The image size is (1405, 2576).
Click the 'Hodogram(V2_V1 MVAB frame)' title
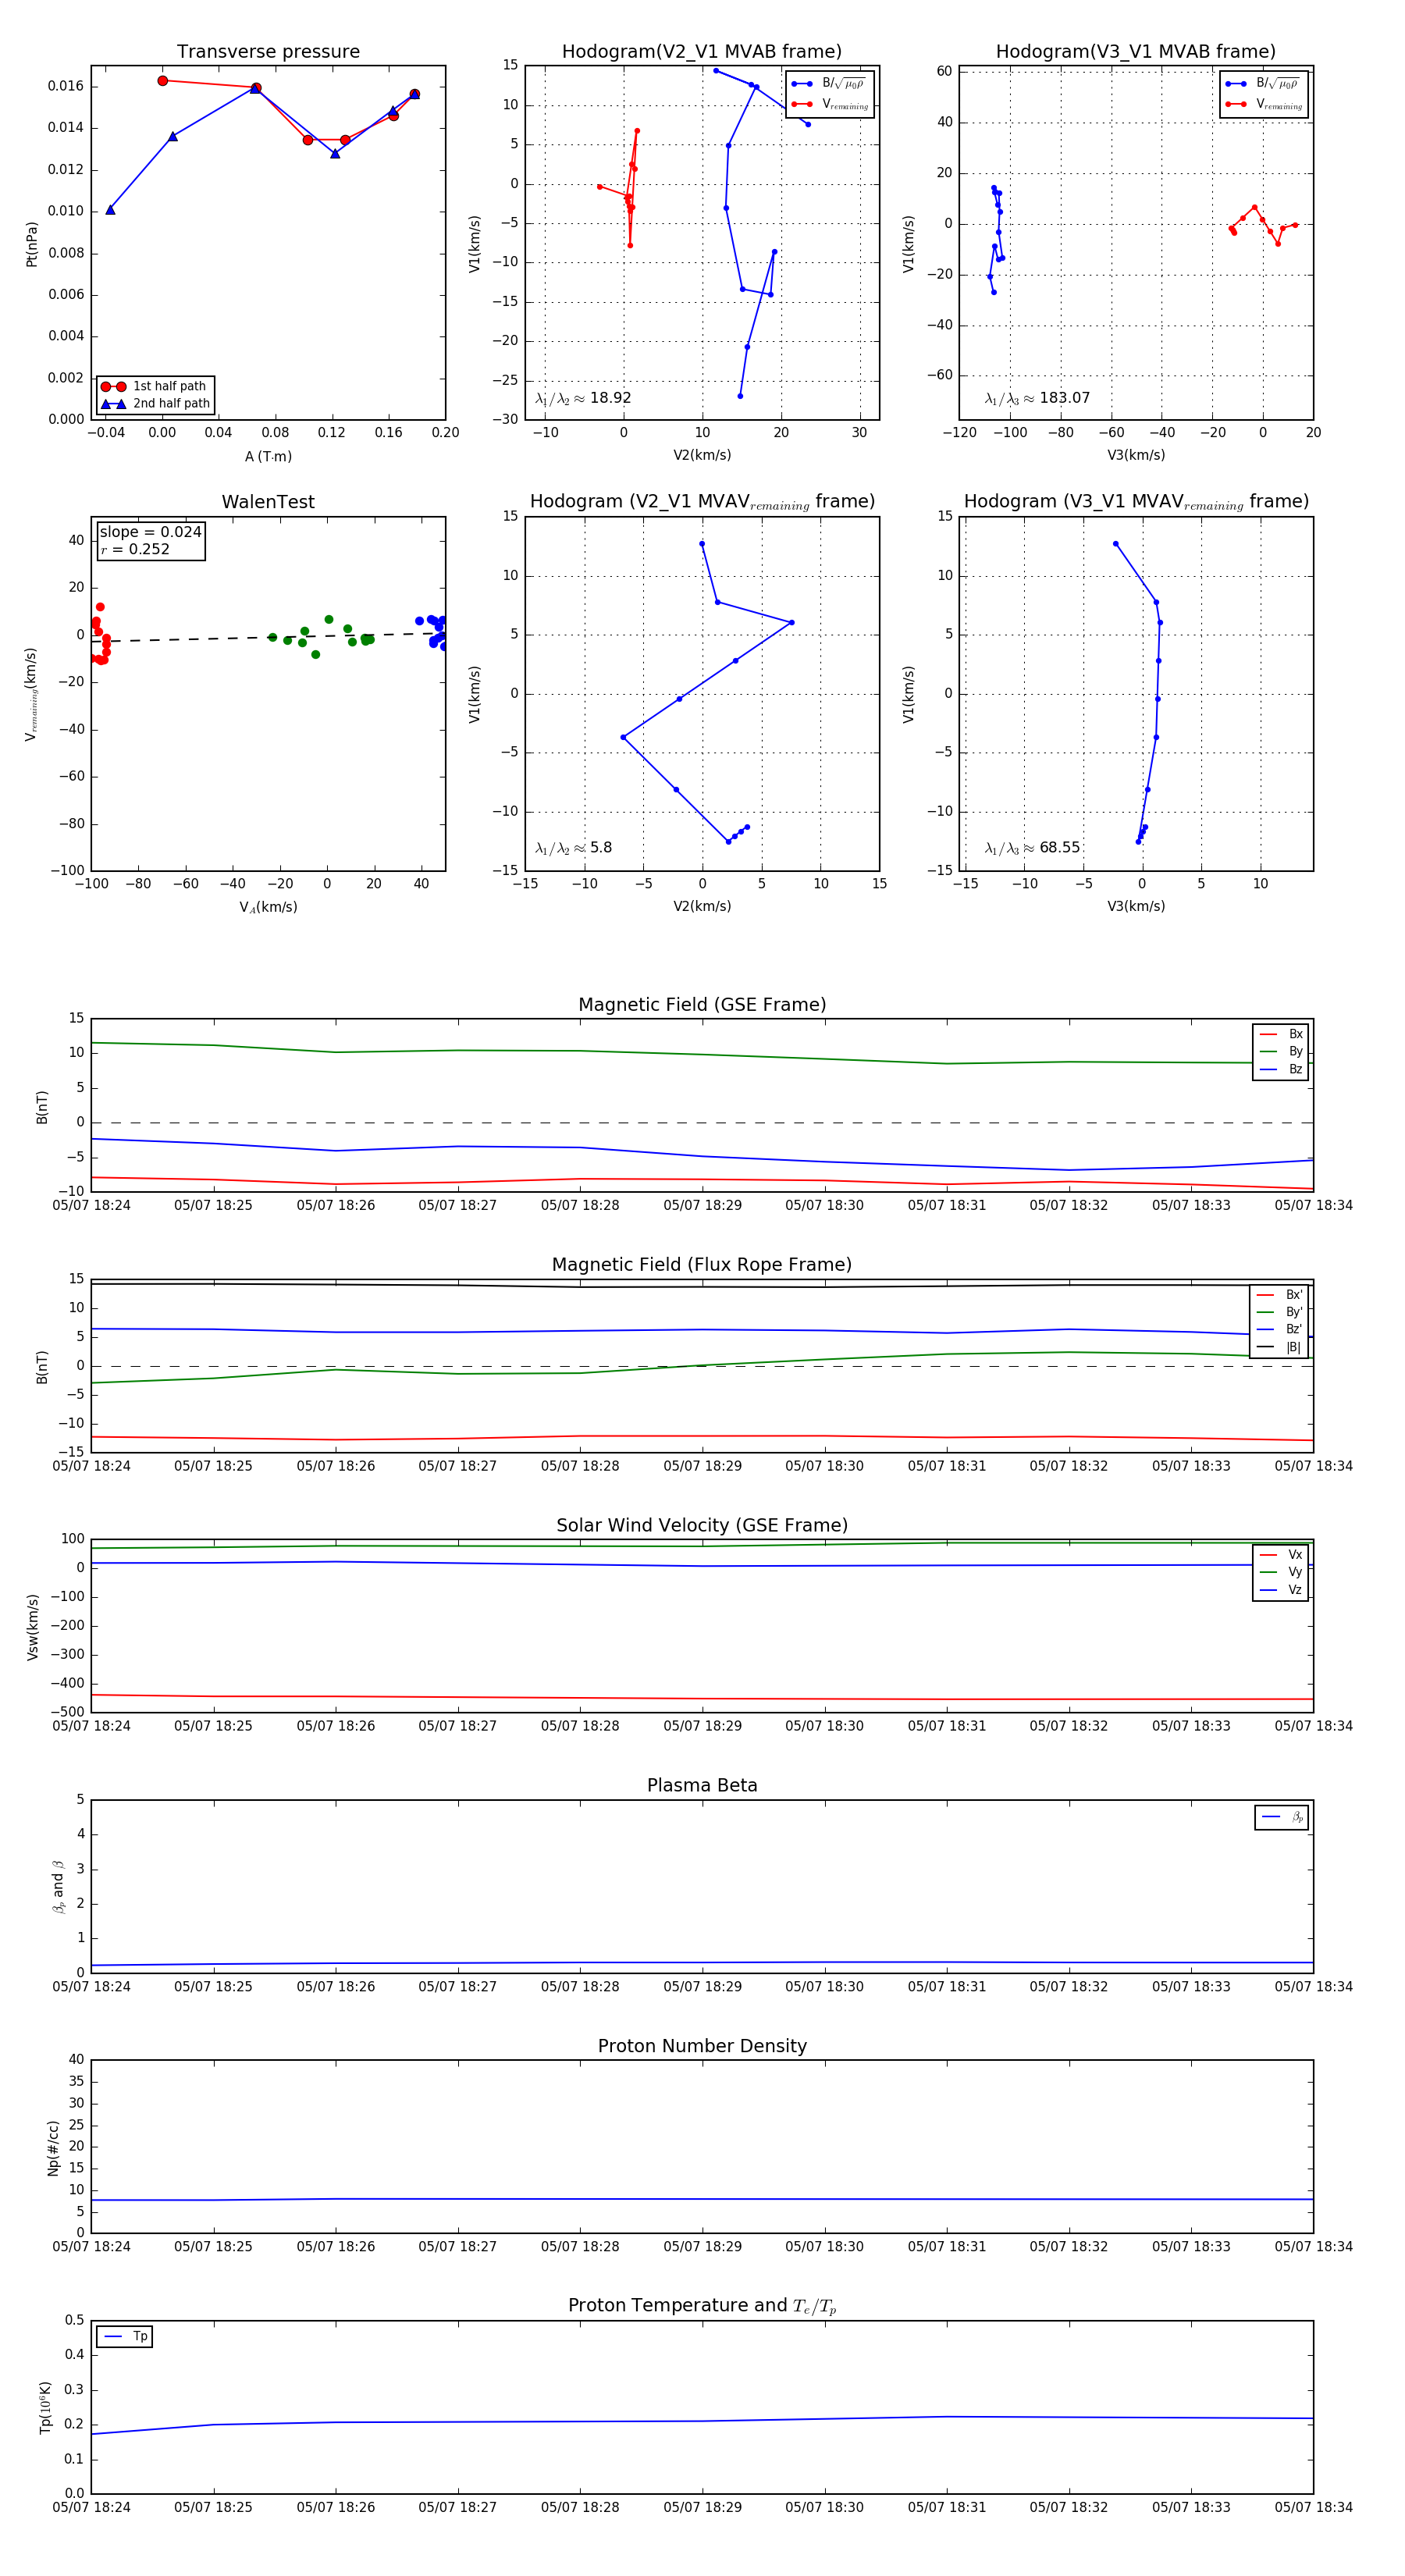click(x=701, y=52)
